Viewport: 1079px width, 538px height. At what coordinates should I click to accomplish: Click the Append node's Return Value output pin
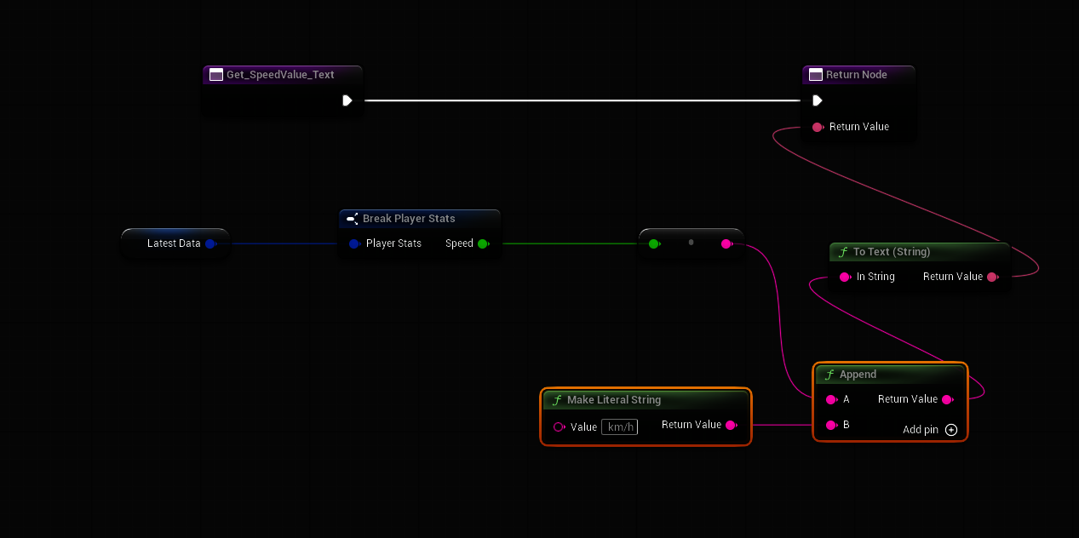(947, 399)
